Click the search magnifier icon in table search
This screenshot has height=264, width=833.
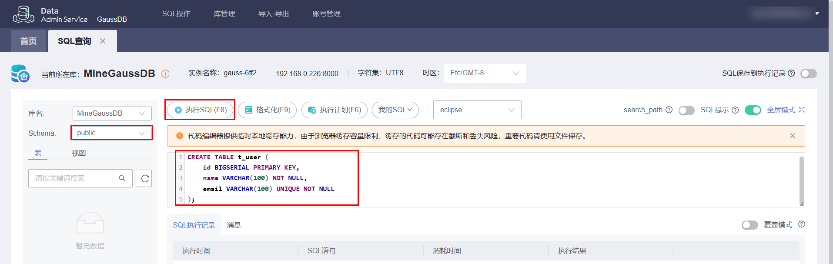[122, 178]
